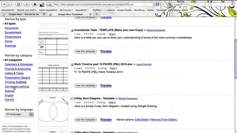Edit Details of 2-Way Venn Diagram
237x133 pixels.
pos(142,120)
